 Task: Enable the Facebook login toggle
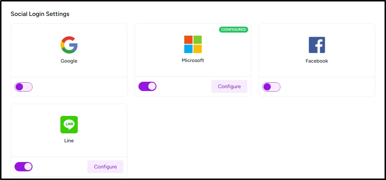click(271, 87)
